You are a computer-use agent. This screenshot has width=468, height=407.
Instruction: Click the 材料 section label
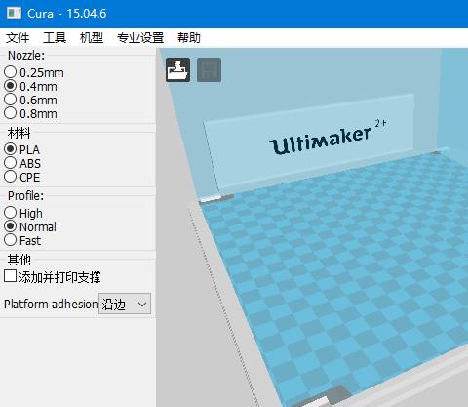[19, 133]
